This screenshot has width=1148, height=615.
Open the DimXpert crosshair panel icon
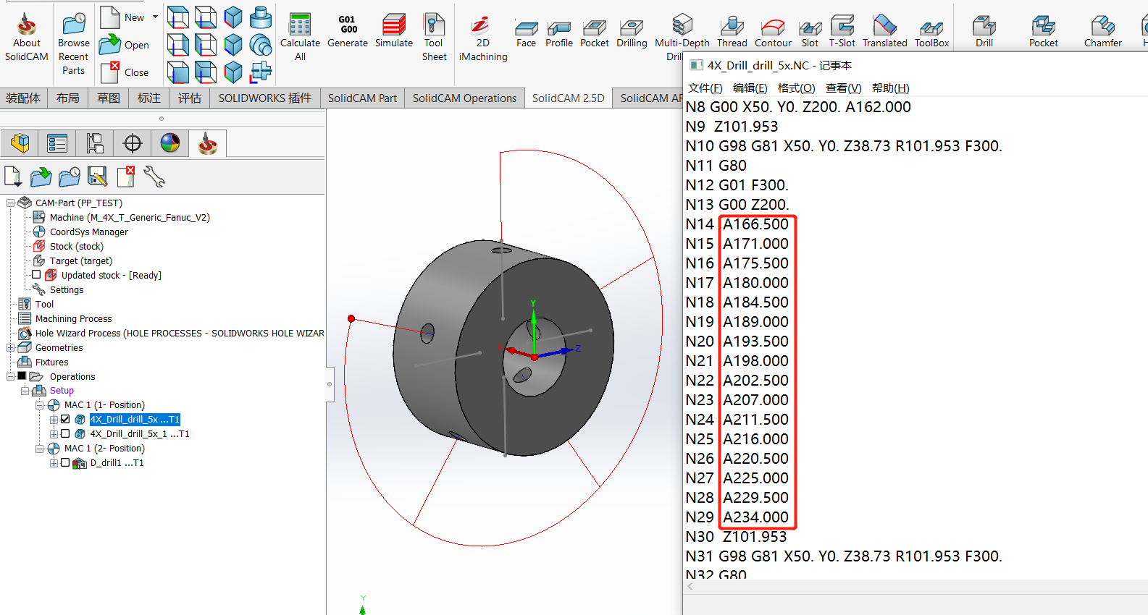(133, 143)
